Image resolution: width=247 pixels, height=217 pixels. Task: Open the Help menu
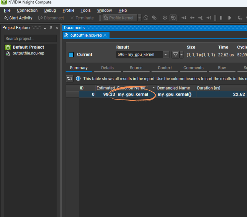(122, 10)
